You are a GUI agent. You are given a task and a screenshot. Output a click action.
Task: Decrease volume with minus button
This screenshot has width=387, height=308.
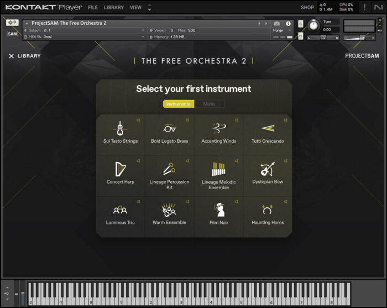pyautogui.click(x=346, y=38)
